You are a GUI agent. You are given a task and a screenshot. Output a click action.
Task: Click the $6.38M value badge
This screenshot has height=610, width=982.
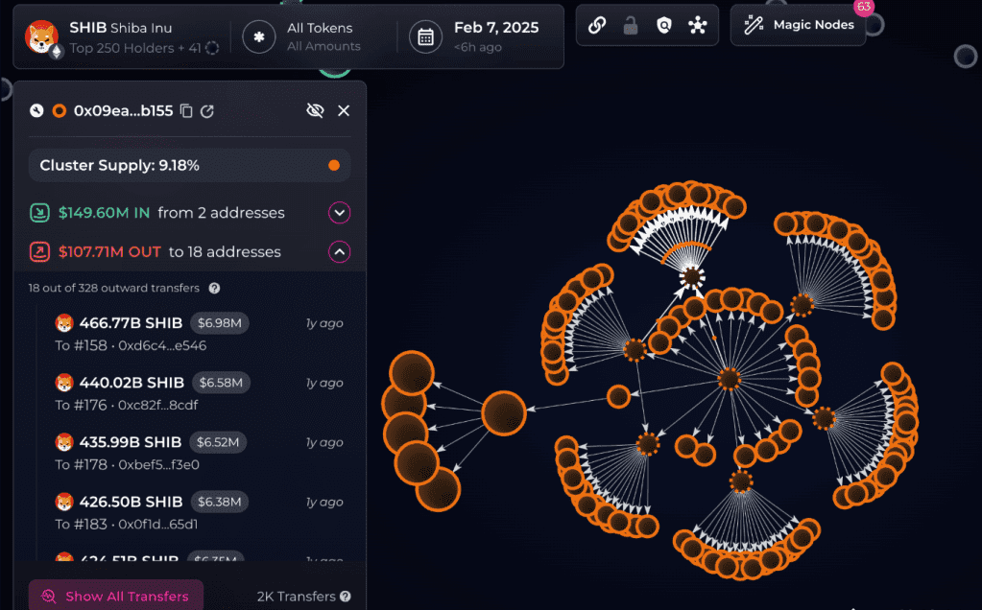click(219, 501)
